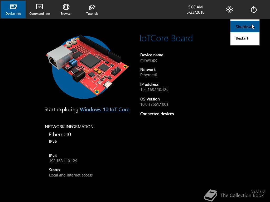Follow the Windows 10 IoT Core link
This screenshot has height=202, width=270.
coord(104,110)
